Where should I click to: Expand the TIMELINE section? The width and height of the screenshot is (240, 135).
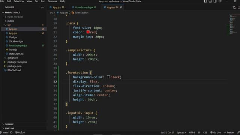(9, 128)
